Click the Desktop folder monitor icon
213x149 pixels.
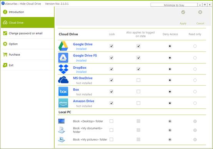(62, 121)
